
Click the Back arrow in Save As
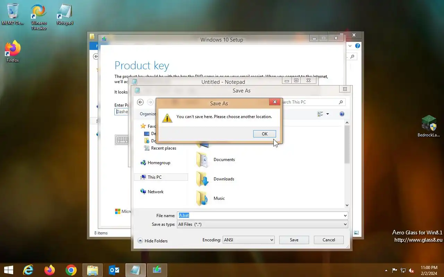pos(140,102)
